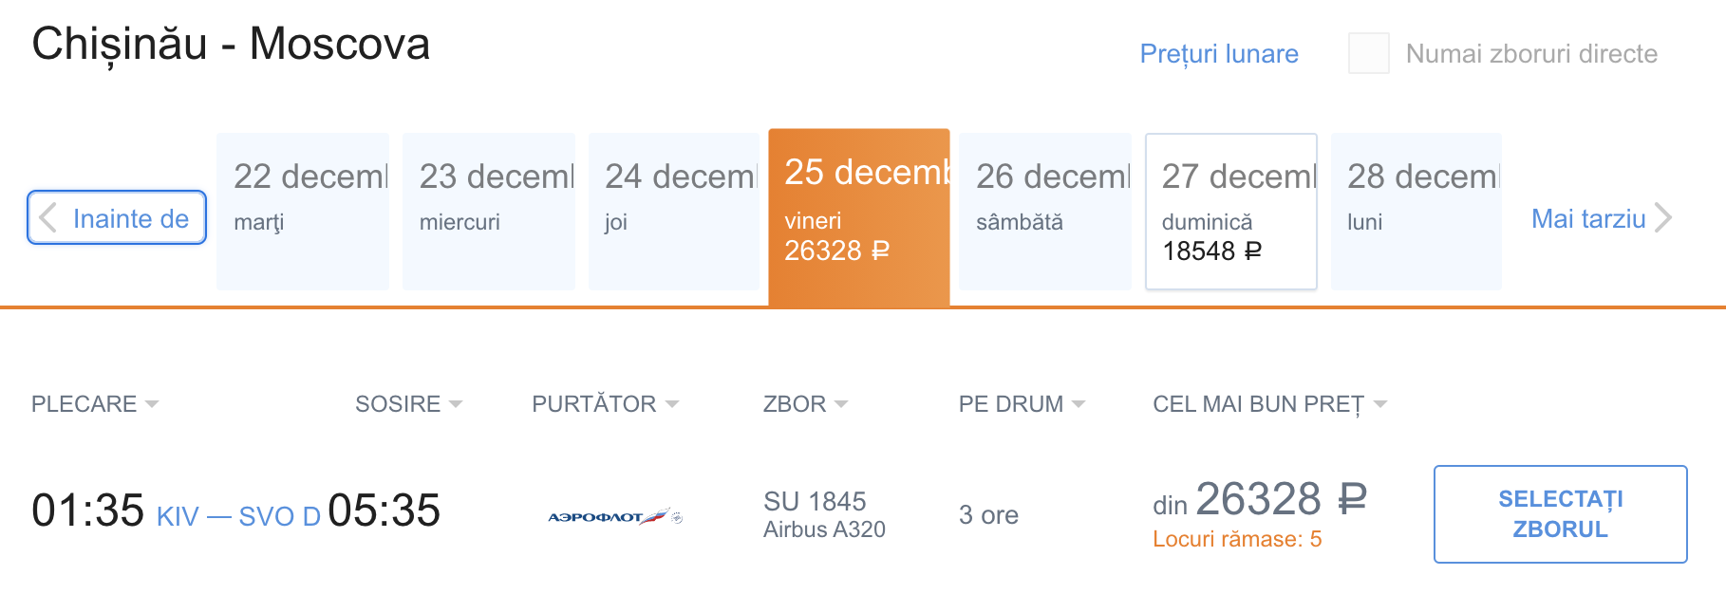
Task: Select the 22 decembrie marți tab
Action: click(303, 211)
